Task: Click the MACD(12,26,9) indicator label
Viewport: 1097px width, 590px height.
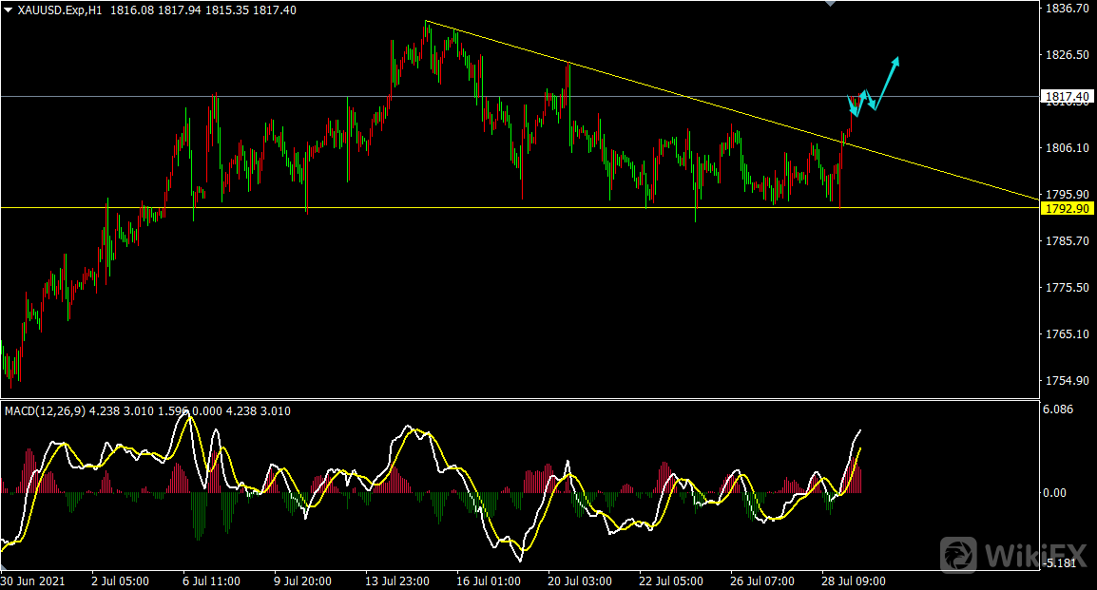Action: click(x=45, y=411)
